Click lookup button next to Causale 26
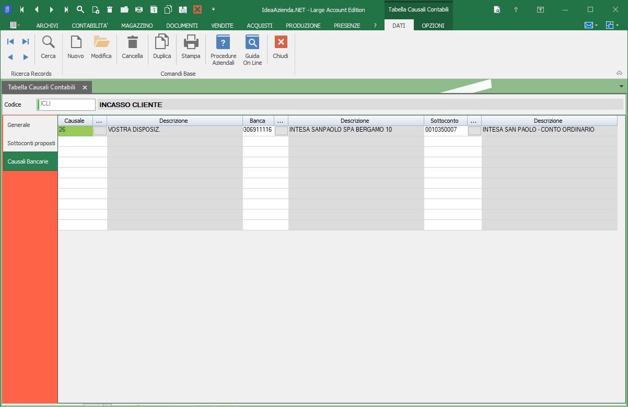Image resolution: width=628 pixels, height=407 pixels. (x=100, y=131)
